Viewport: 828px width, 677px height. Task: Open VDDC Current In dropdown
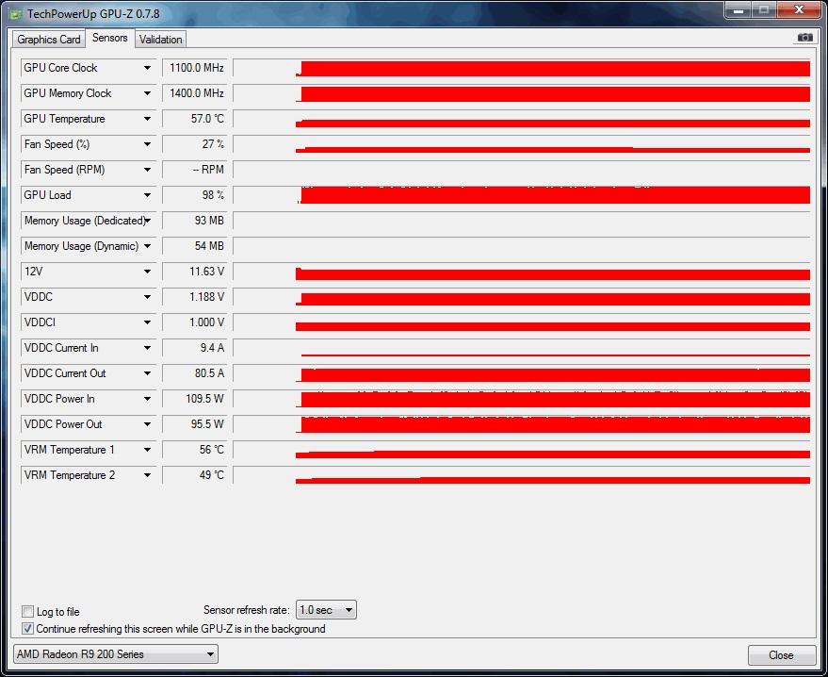[x=147, y=348]
